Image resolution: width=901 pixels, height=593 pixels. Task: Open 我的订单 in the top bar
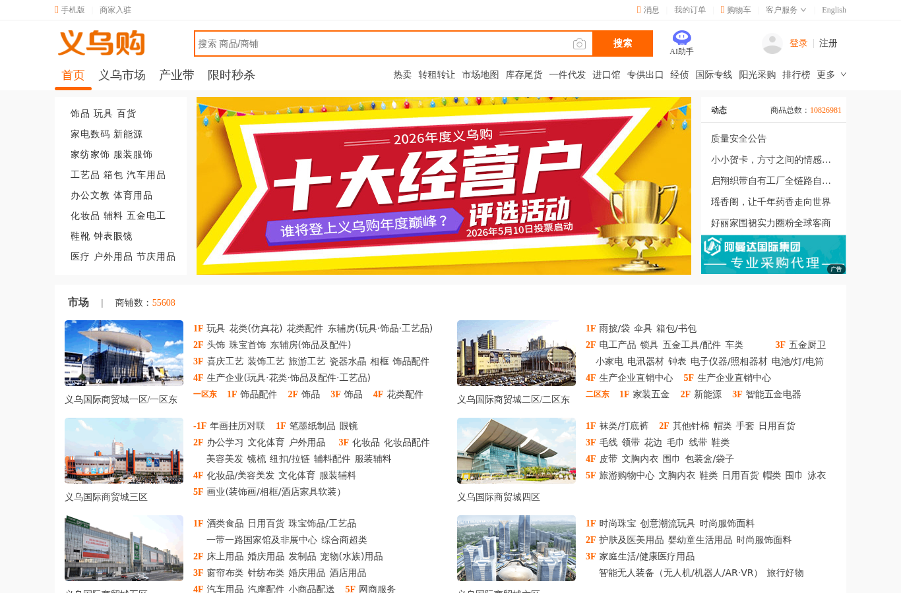tap(690, 10)
